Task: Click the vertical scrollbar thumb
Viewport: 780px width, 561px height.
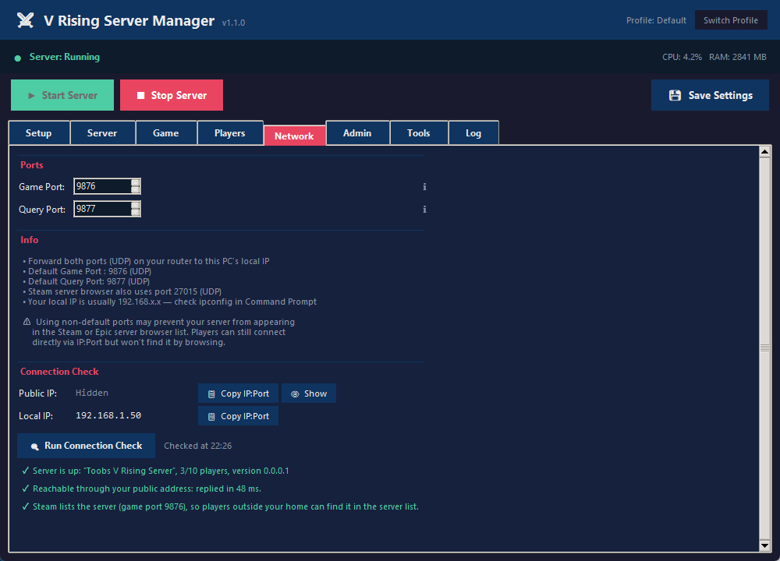Action: (764, 348)
